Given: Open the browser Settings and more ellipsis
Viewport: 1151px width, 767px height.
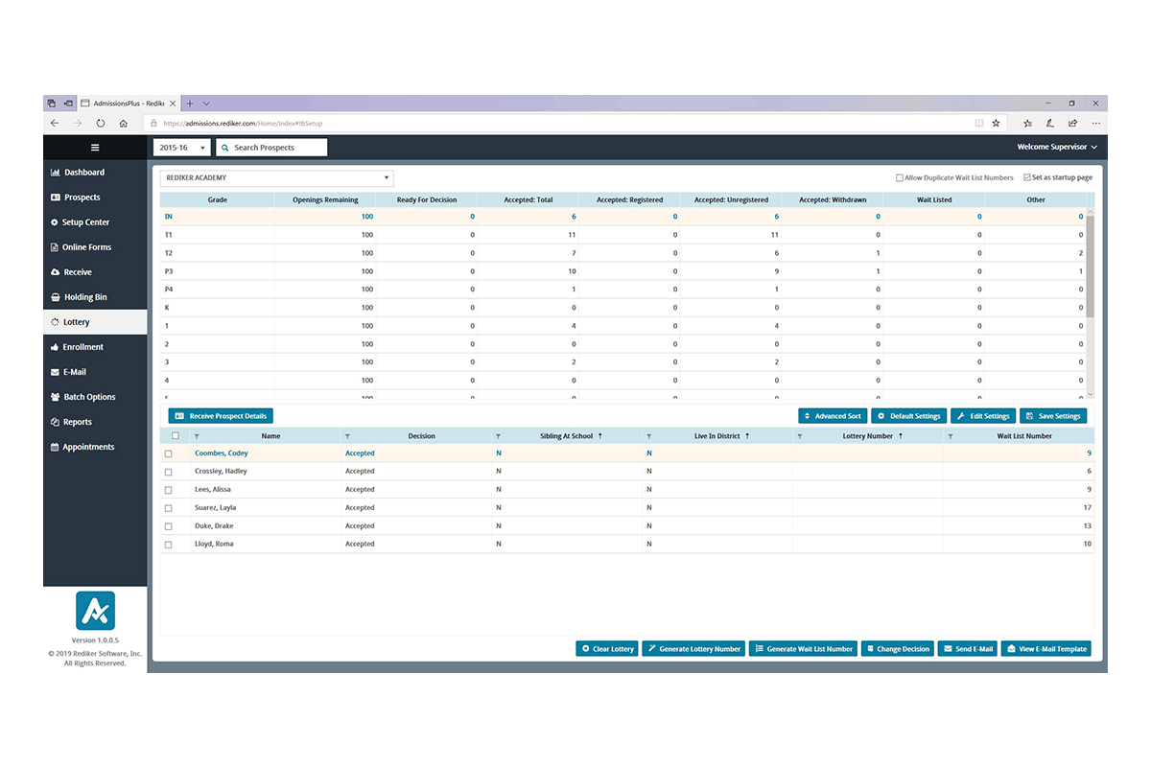Looking at the screenshot, I should (x=1095, y=123).
